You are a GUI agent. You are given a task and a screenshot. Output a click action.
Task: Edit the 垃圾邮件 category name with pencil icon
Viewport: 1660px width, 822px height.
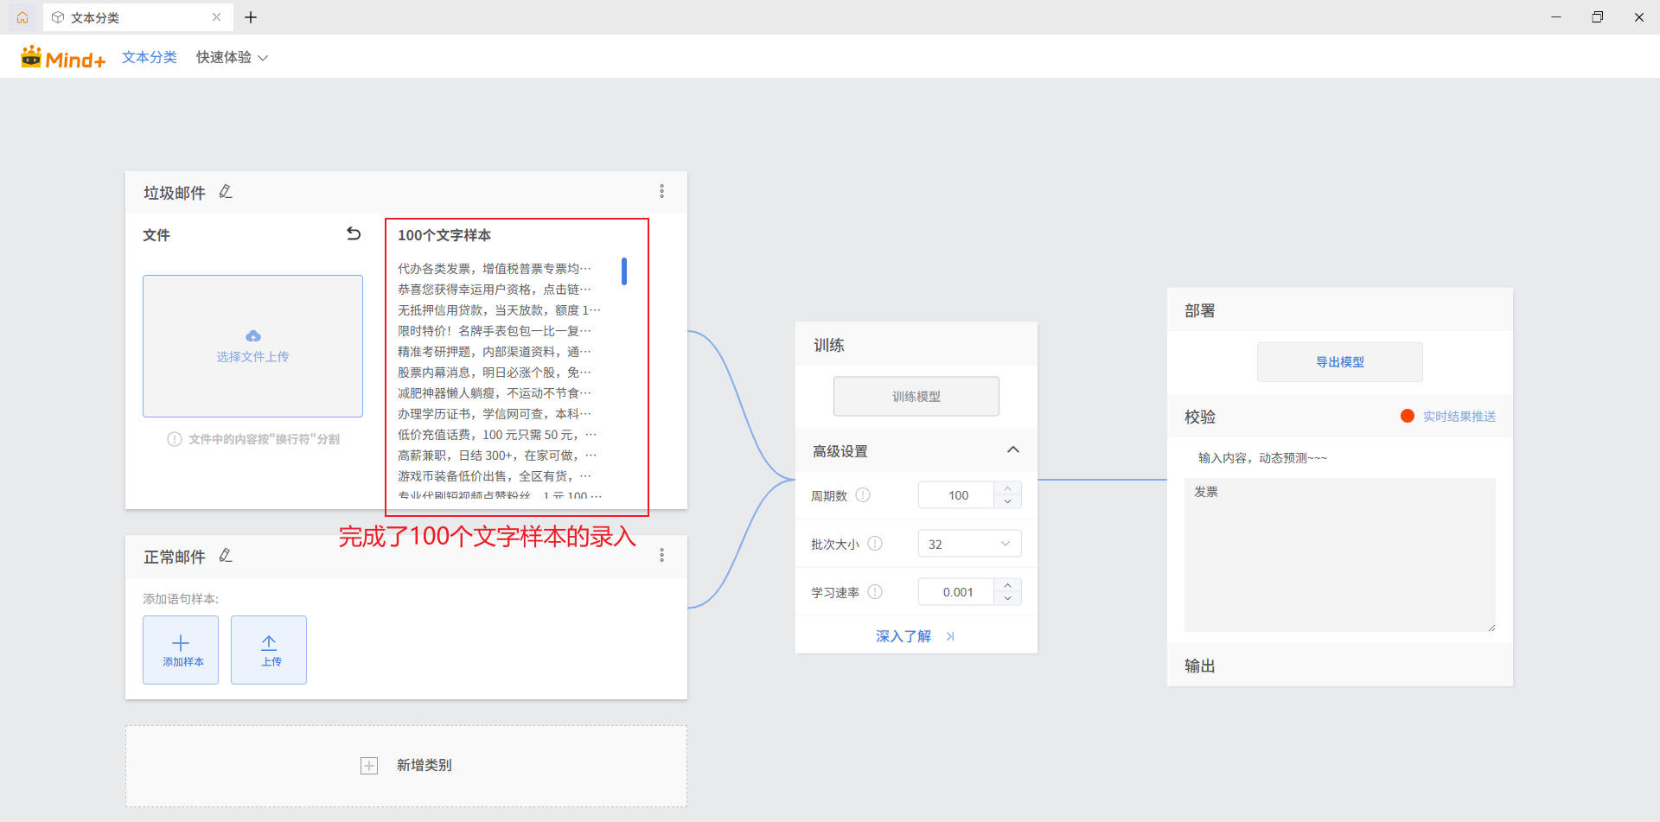click(x=226, y=192)
